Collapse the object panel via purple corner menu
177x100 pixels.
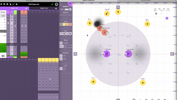pyautogui.click(x=70, y=4)
